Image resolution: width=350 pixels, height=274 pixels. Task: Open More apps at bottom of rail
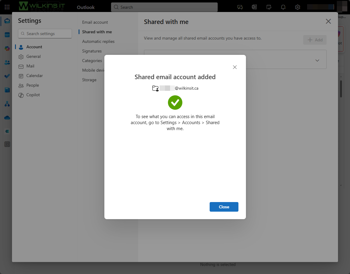click(7, 144)
